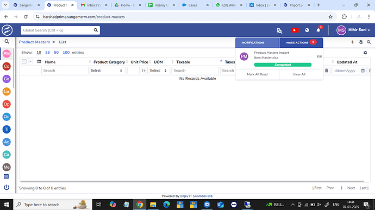This screenshot has width=375, height=210.
Task: Expand the arrow beside the select-all checkbox
Action: 30,62
